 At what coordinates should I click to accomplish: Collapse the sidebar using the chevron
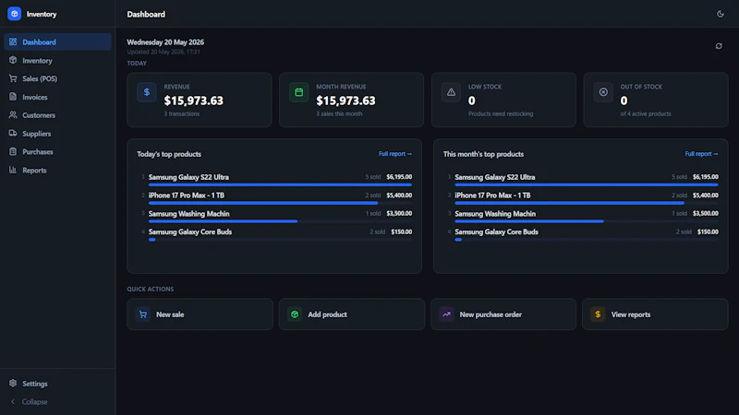pos(13,401)
